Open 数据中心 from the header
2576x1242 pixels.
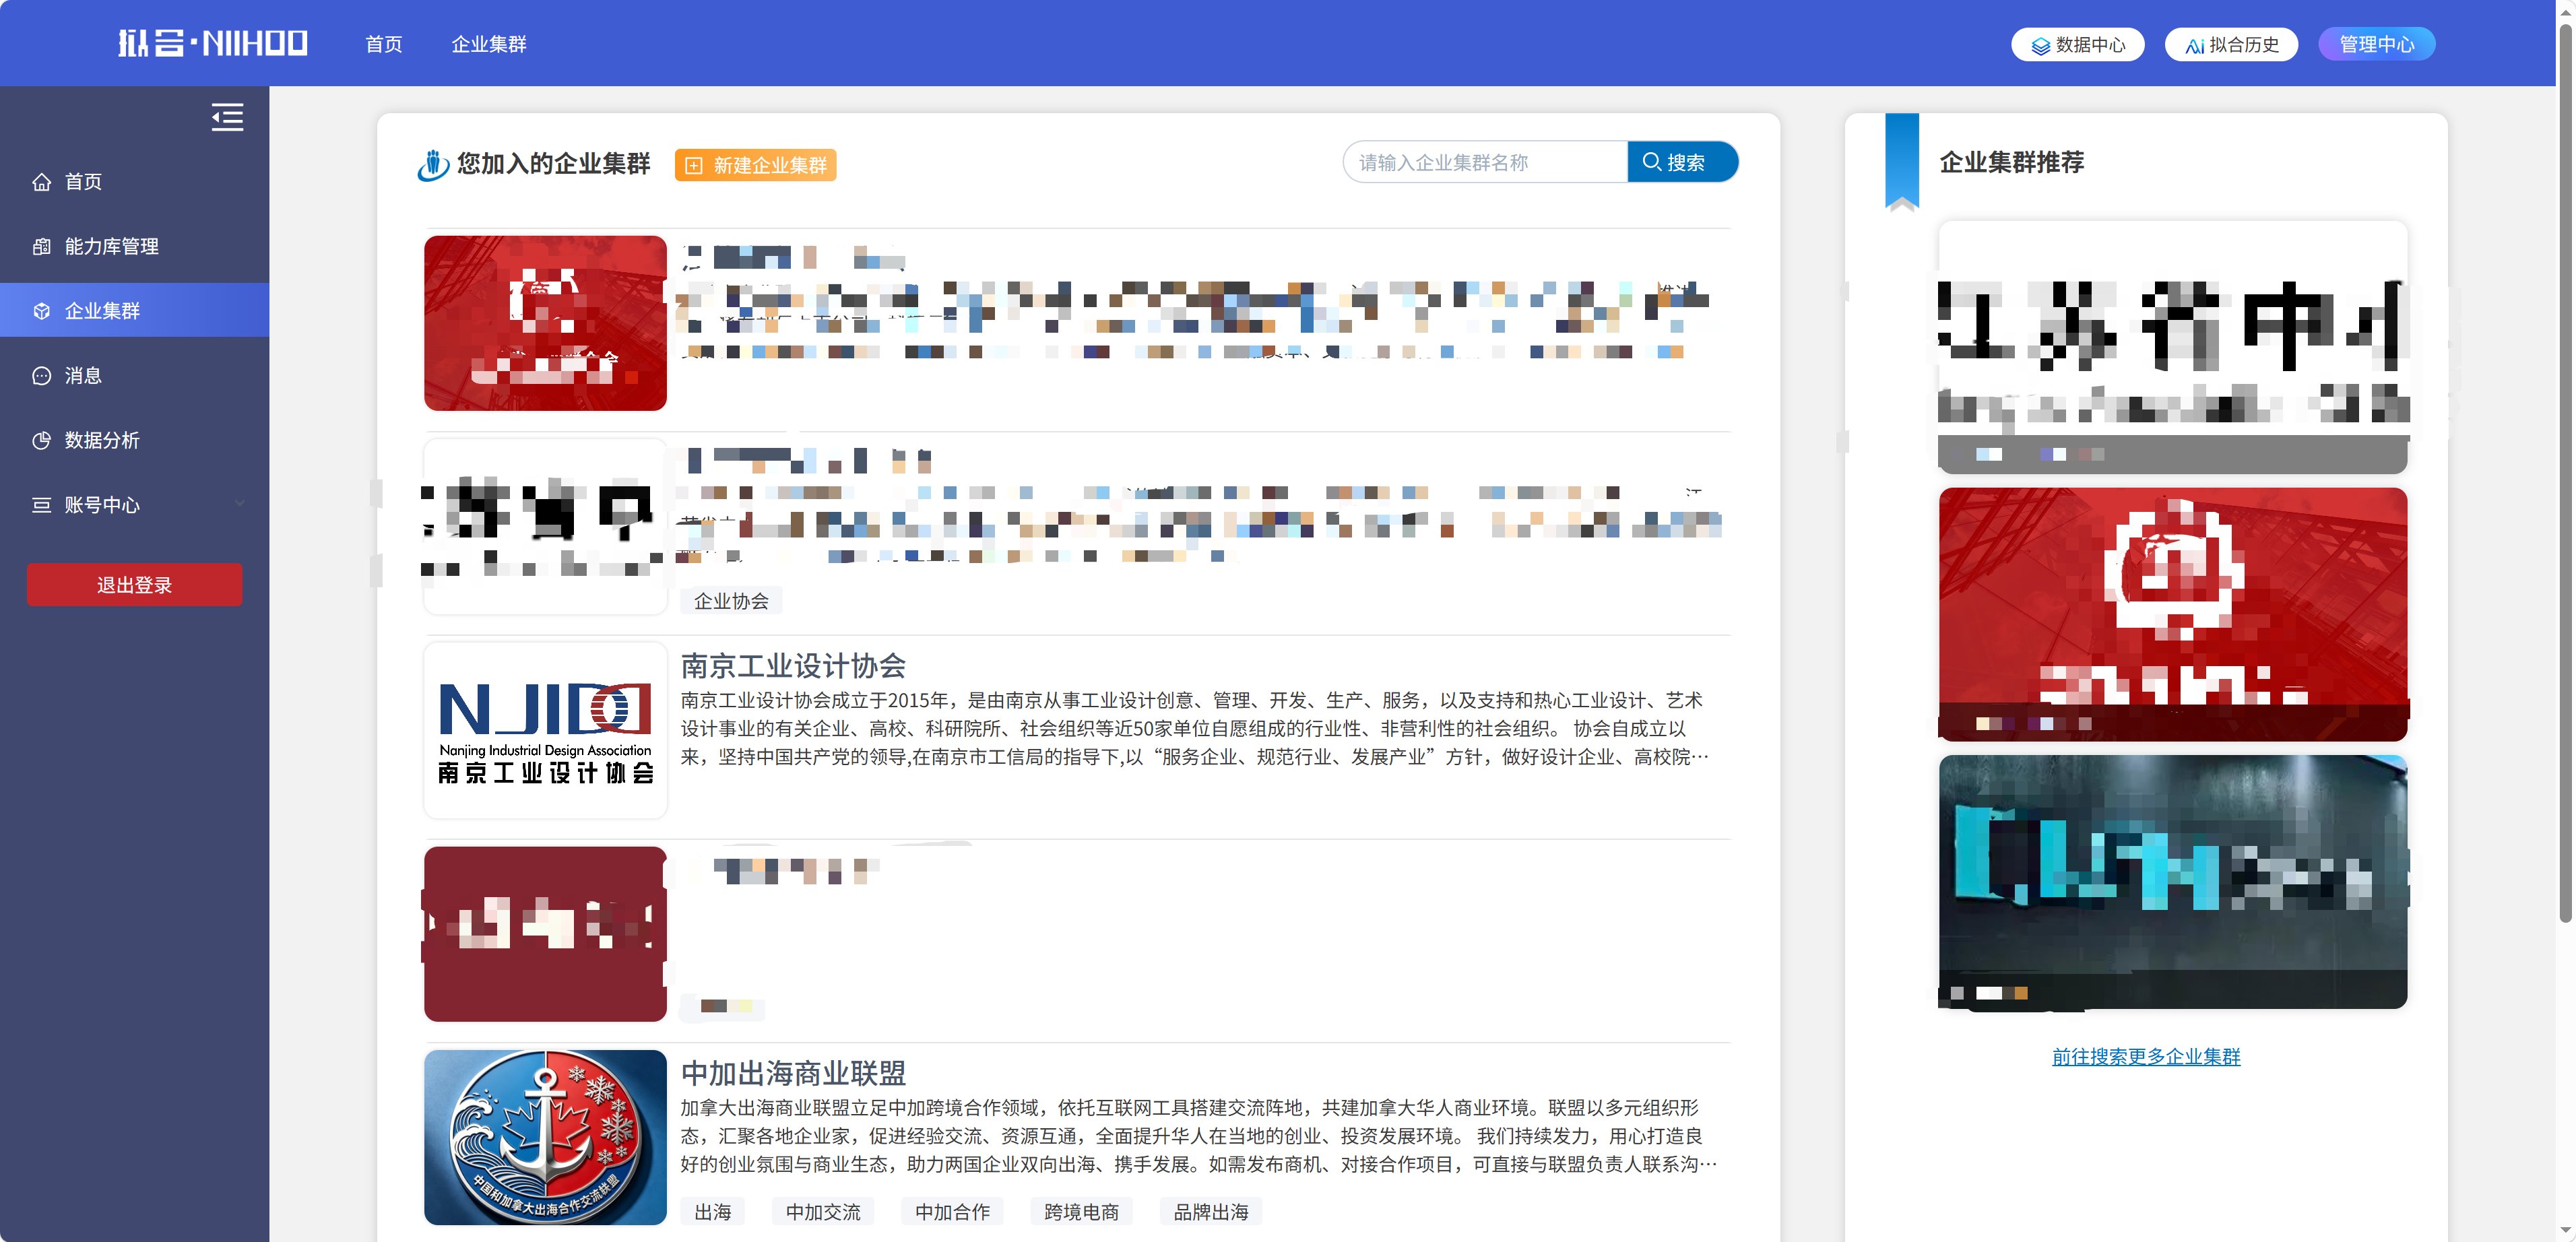[x=2077, y=44]
